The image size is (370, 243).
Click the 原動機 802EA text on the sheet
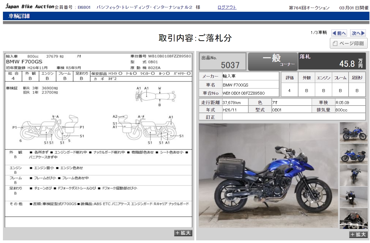pos(146,68)
